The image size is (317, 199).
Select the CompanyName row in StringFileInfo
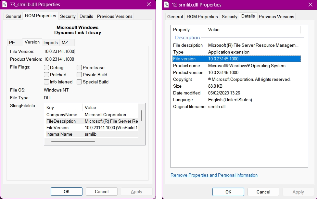(92, 115)
